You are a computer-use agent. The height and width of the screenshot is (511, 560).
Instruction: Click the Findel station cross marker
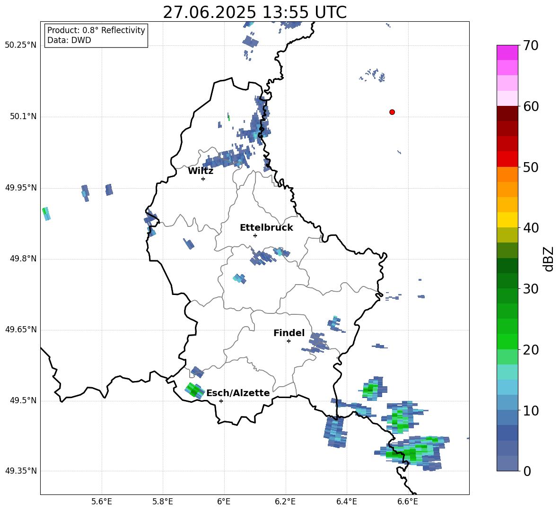289,341
